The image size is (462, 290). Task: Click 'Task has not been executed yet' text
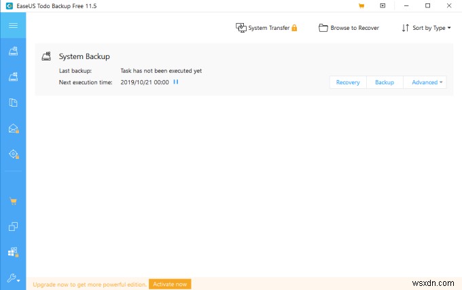point(161,71)
